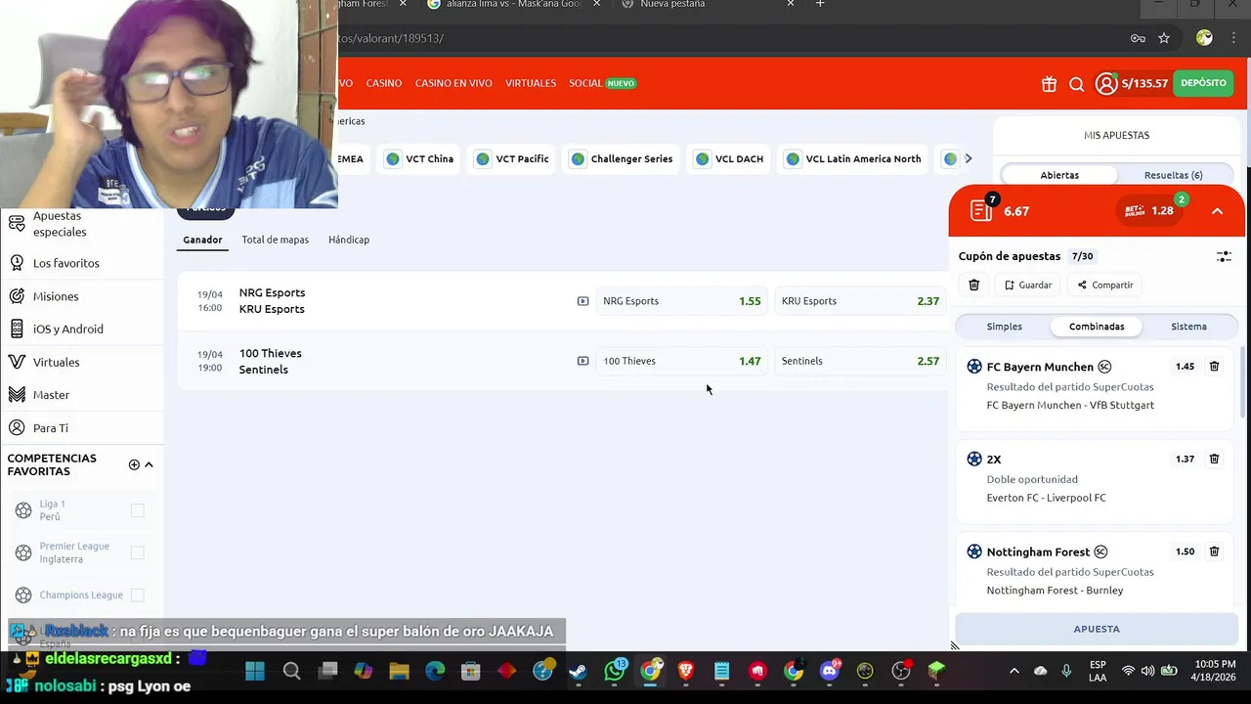Open live stream icon for NRG vs KRU
The width and height of the screenshot is (1251, 704).
tap(582, 301)
